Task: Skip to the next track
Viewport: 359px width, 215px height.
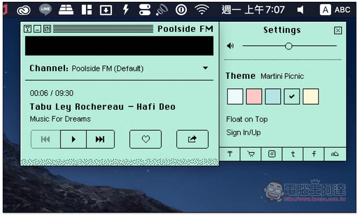Action: coord(100,139)
